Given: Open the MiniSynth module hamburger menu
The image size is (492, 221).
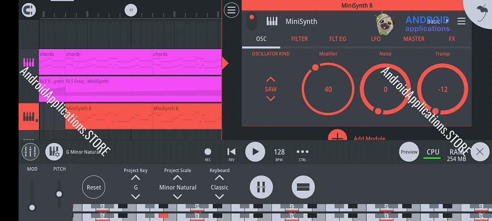Looking at the screenshot, I should click(461, 21).
